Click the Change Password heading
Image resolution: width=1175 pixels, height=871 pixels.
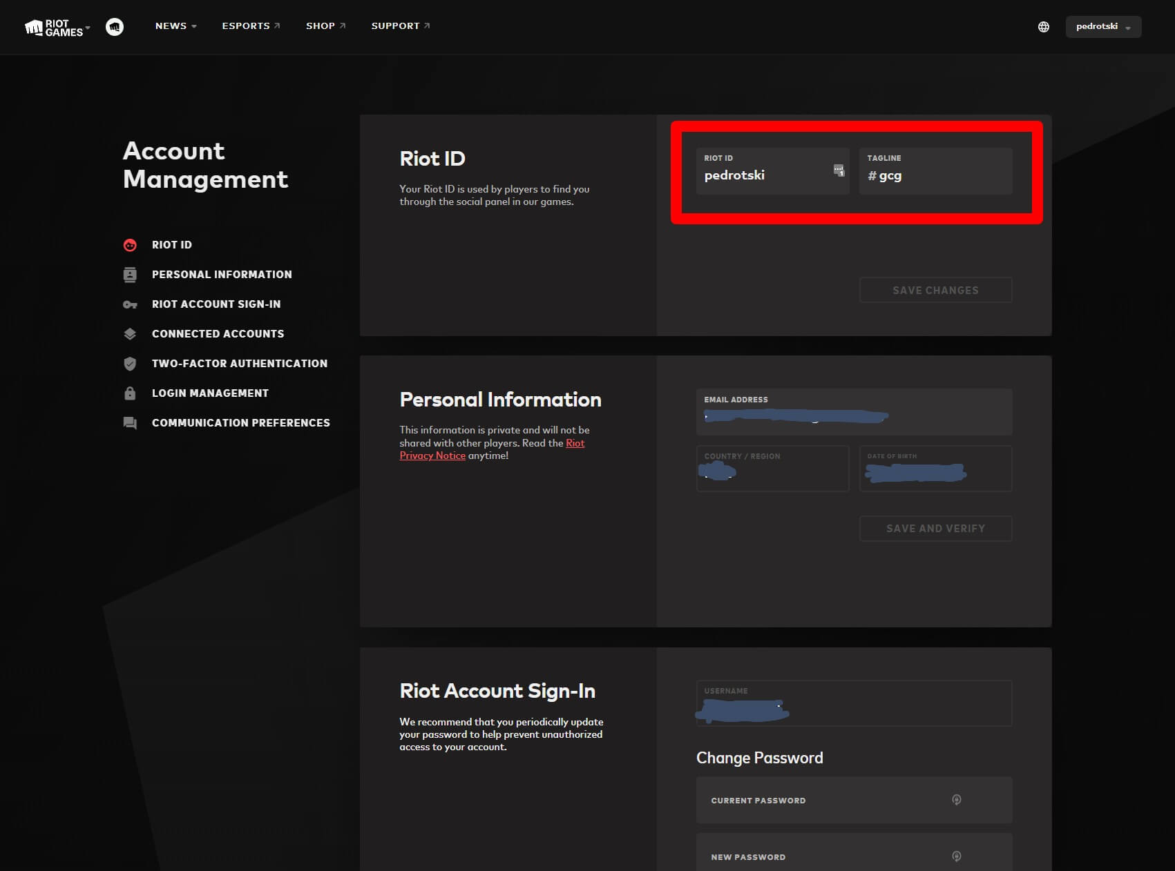[x=759, y=758]
